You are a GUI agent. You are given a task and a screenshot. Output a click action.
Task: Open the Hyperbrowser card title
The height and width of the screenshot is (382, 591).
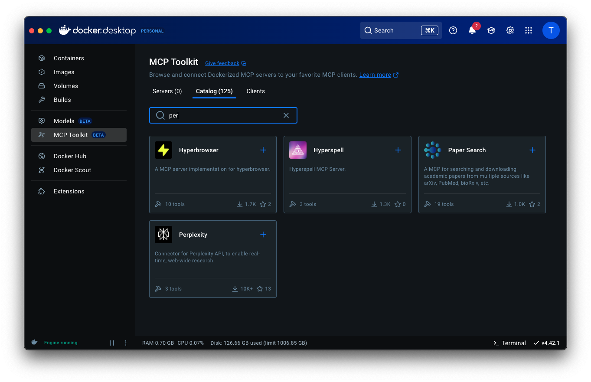click(x=199, y=150)
